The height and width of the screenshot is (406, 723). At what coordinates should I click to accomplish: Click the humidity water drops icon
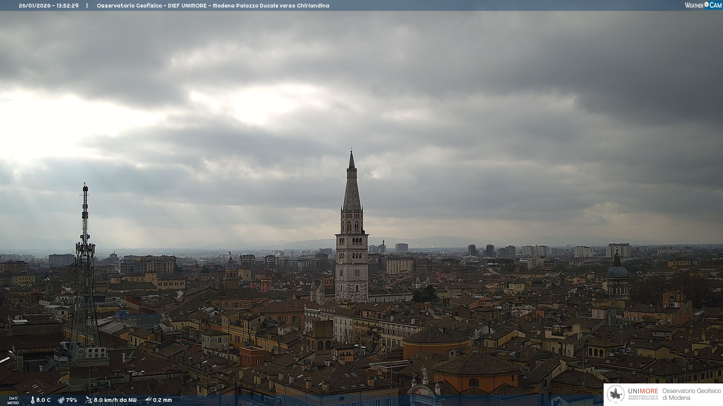click(x=61, y=400)
